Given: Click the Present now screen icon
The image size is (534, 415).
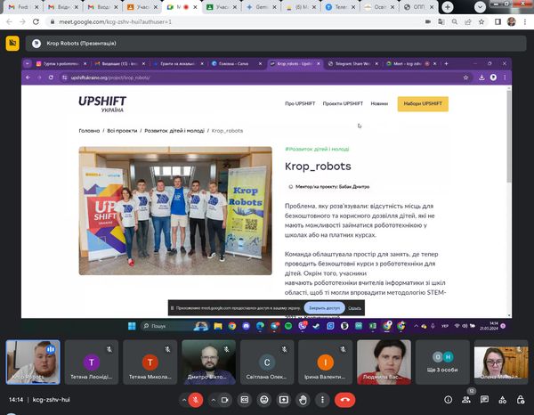Looking at the screenshot, I should tap(284, 400).
